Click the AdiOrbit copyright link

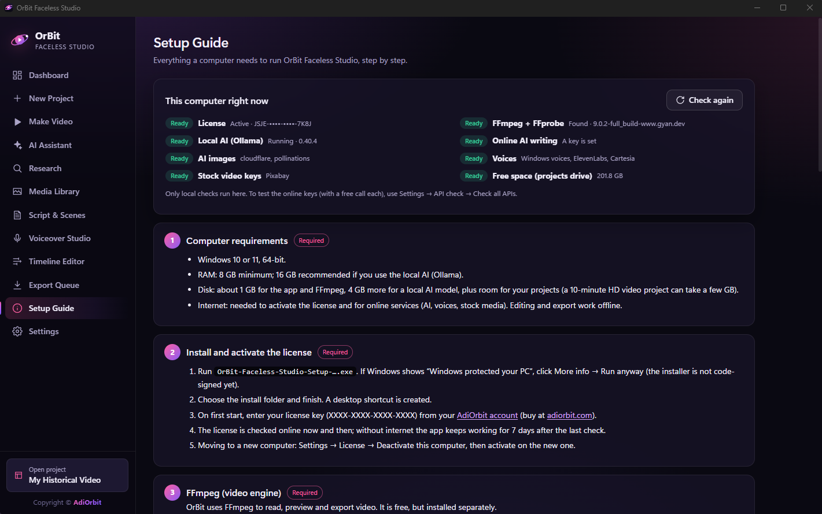tap(87, 502)
